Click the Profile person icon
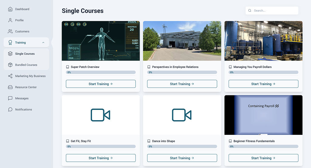311x168 pixels. 10,20
